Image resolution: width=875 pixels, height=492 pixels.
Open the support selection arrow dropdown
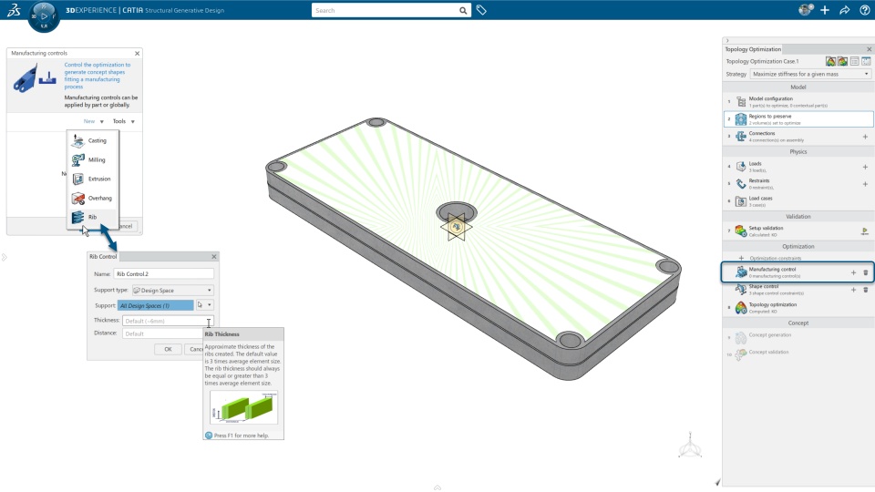(x=210, y=305)
